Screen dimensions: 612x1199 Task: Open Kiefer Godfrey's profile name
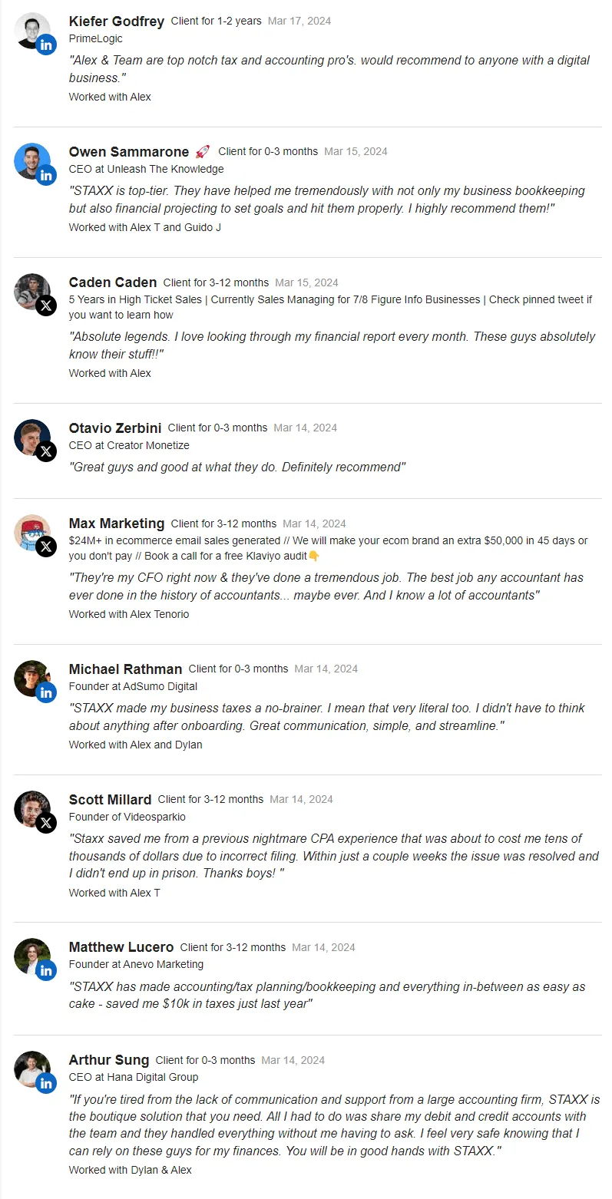(x=116, y=21)
